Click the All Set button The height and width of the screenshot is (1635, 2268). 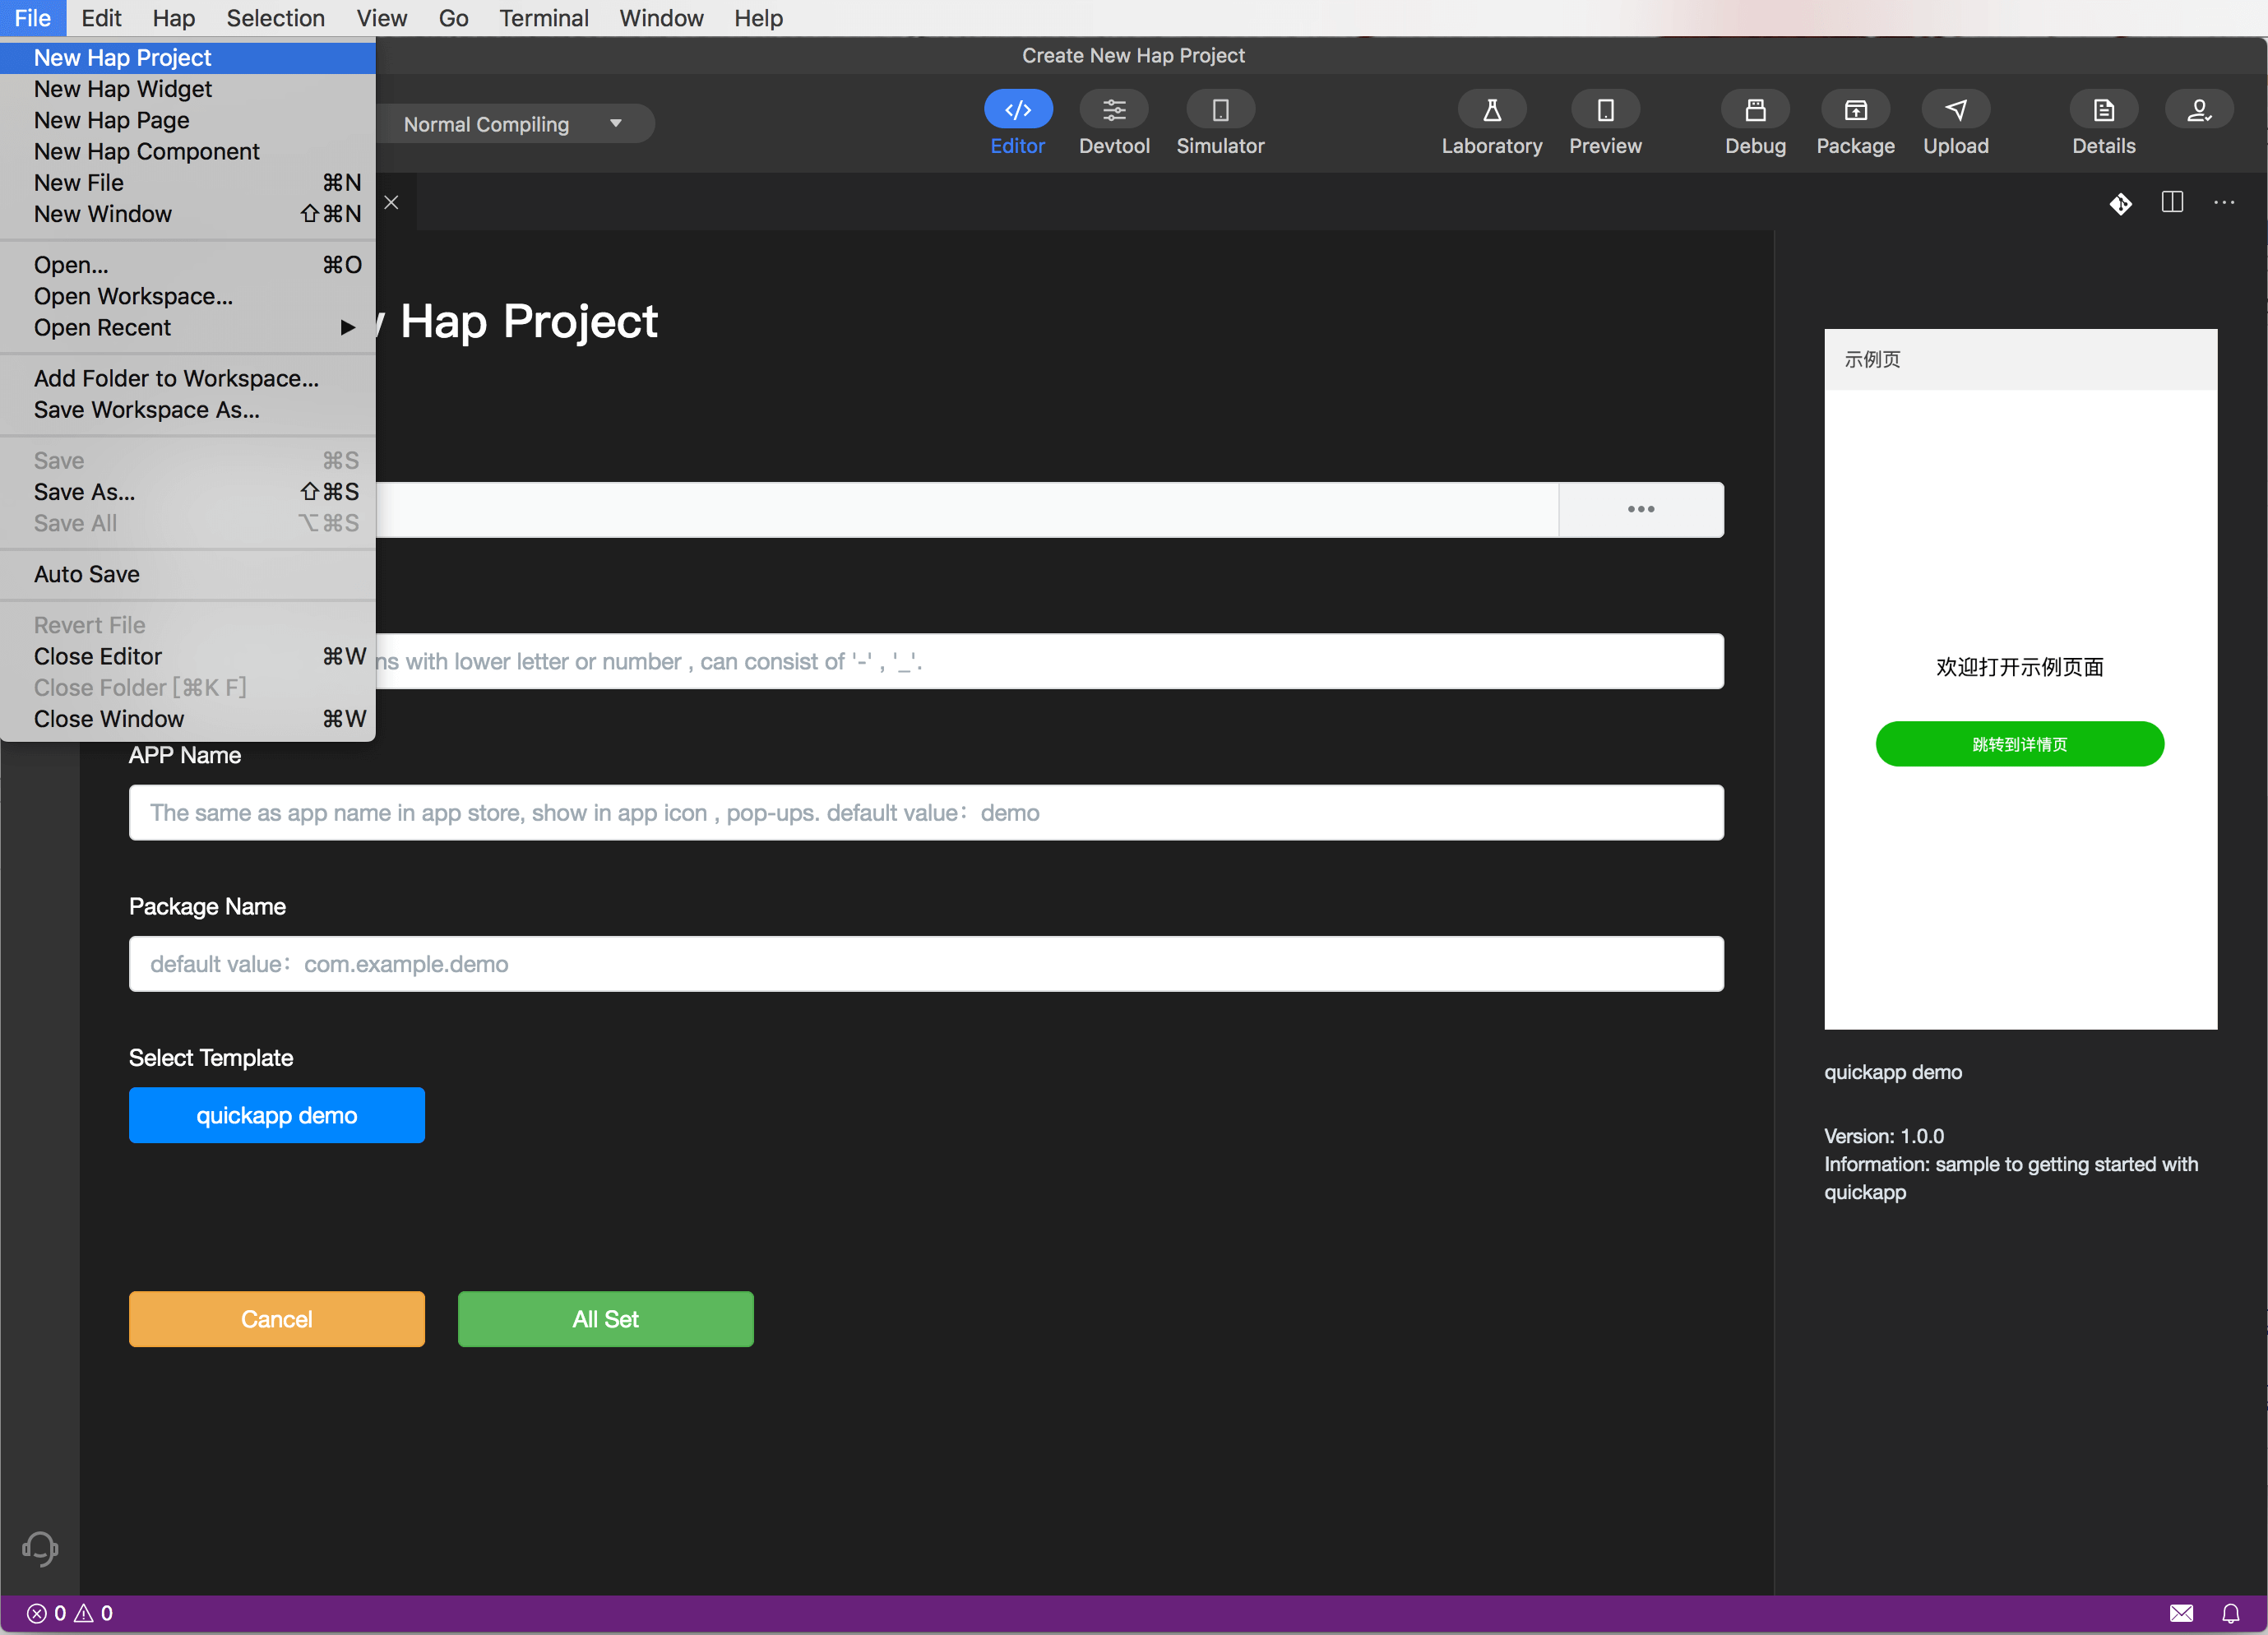tap(605, 1319)
